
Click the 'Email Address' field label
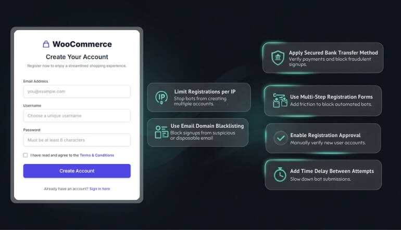coord(35,82)
